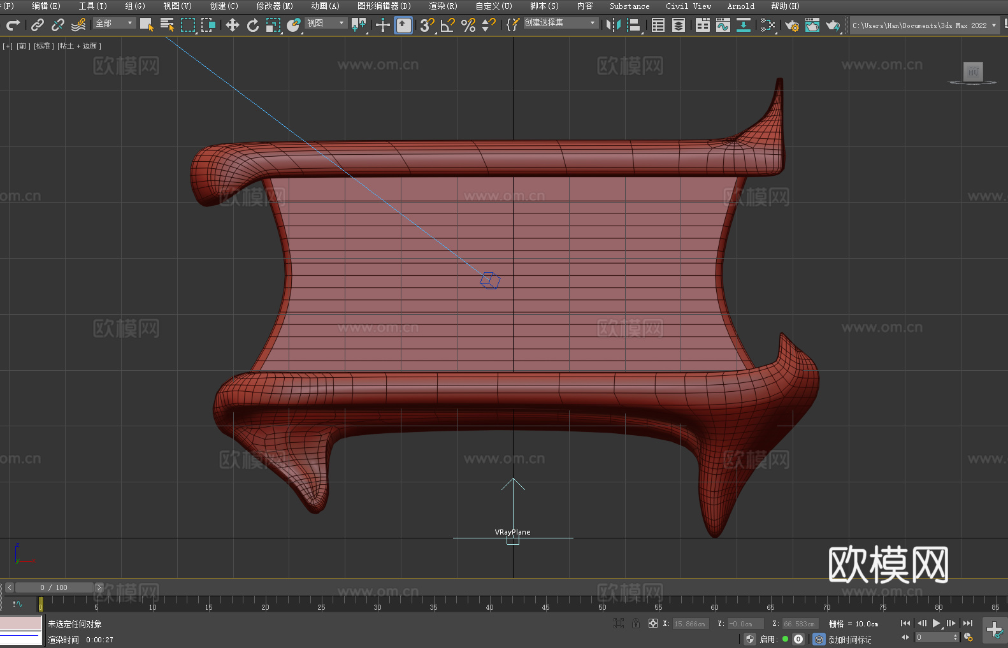Click the Redo arrow icon
The height and width of the screenshot is (648, 1008).
(13, 25)
